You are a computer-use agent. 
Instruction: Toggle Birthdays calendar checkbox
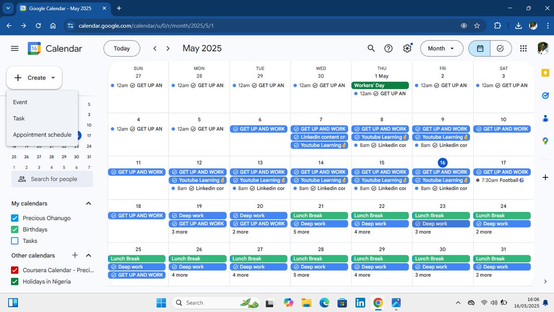pos(15,230)
